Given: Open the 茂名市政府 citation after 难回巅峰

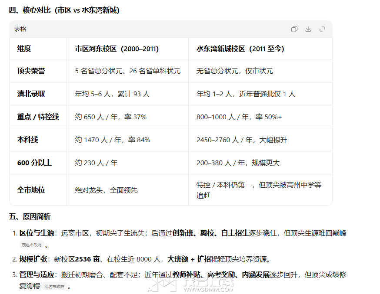Looking at the screenshot, I should [32, 245].
